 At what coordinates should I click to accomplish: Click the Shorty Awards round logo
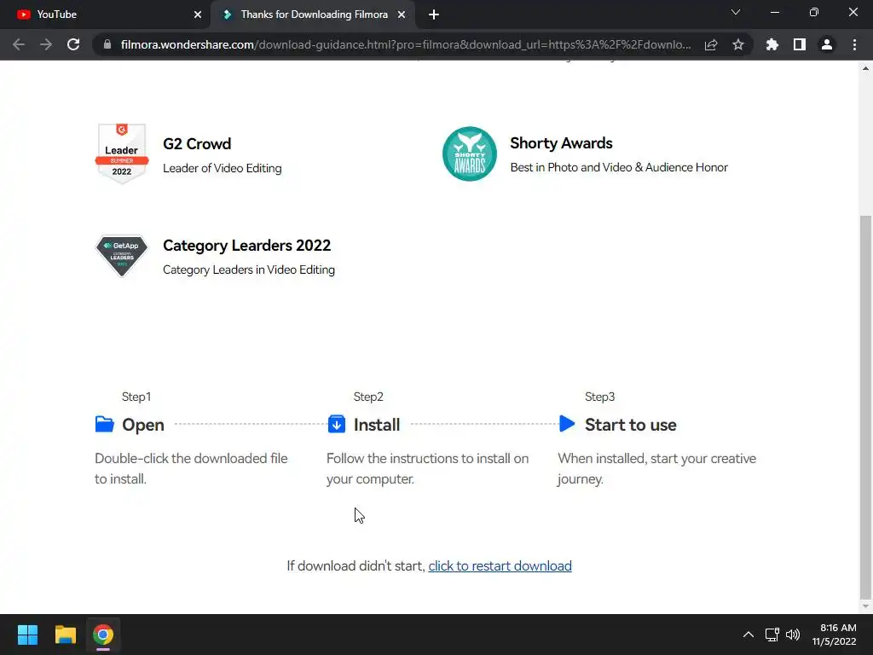[470, 154]
